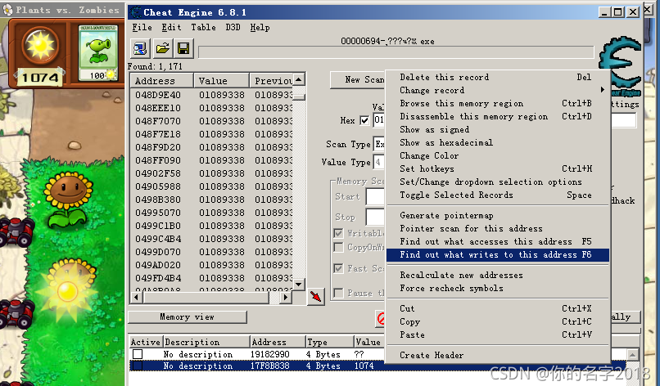Toggle the Hex checkbox

[x=364, y=121]
